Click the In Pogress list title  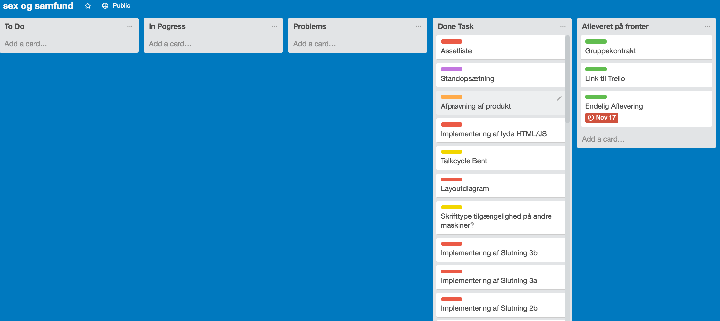click(x=167, y=26)
